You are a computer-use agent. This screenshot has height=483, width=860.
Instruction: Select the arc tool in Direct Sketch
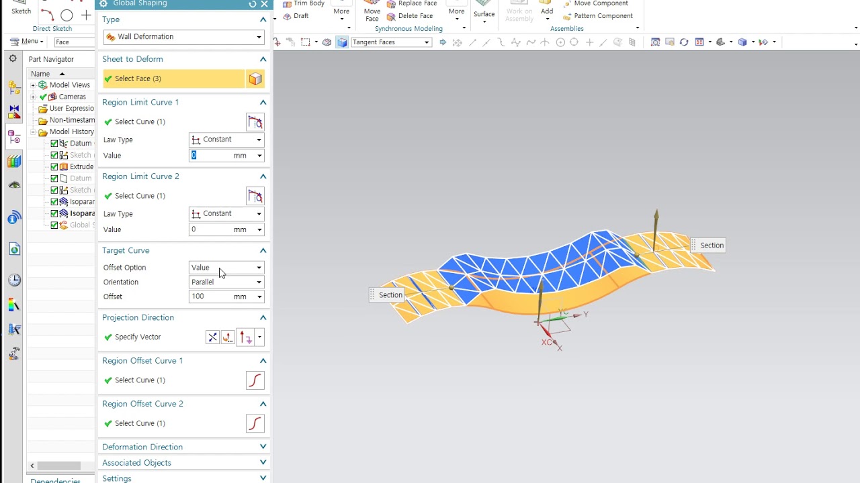47,14
